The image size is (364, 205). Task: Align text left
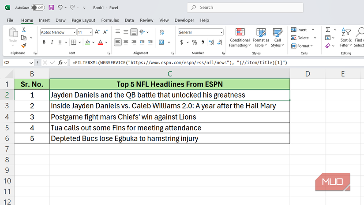click(x=118, y=42)
